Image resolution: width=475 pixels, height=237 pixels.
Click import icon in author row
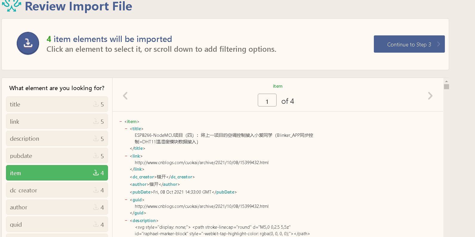96,207
